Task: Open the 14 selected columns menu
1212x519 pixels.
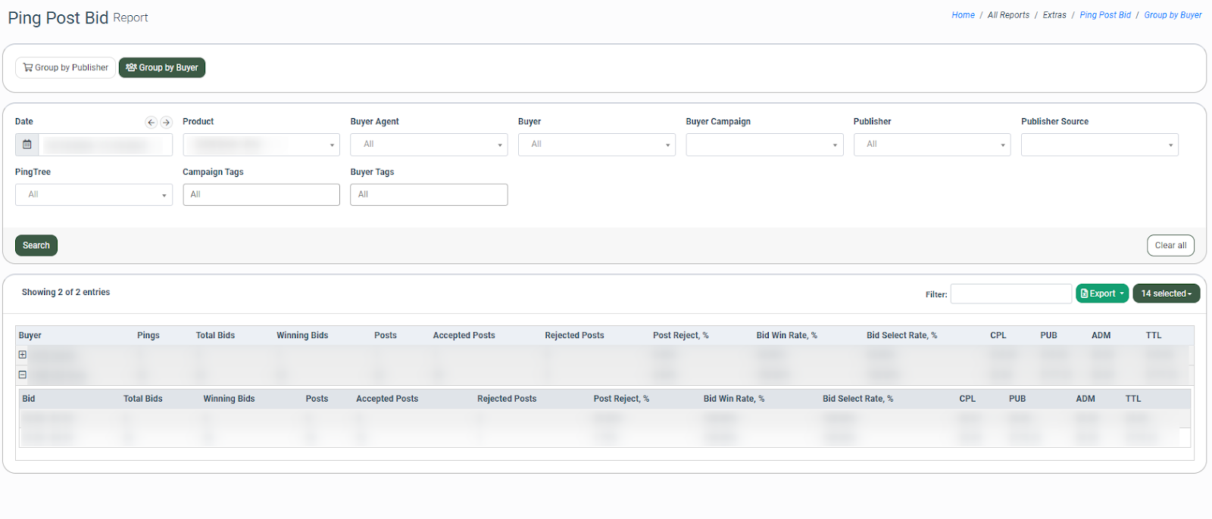Action: click(x=1166, y=294)
